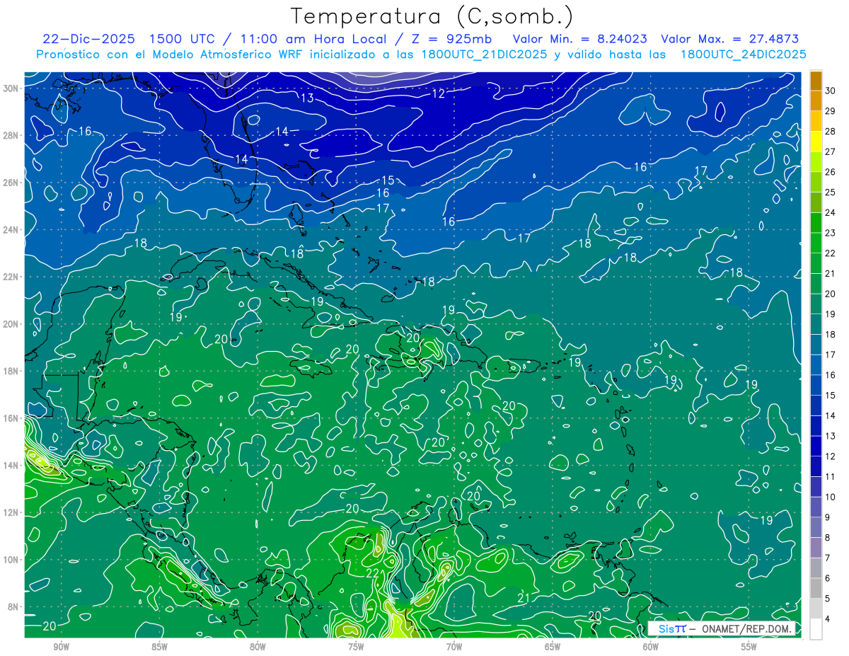Viewport: 849px width, 656px height.
Task: Click the '26N' latitude axis label
Action: (11, 182)
